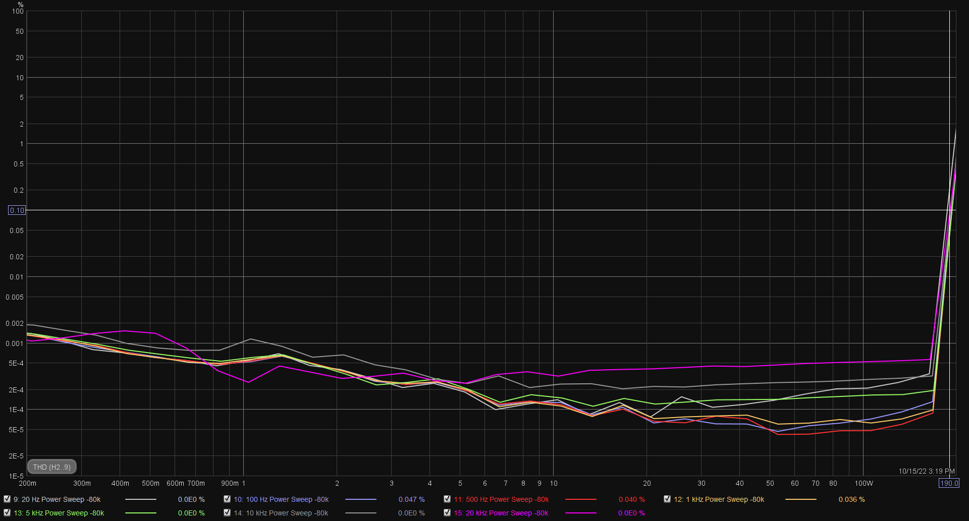
Task: Toggle the 5 kHz Power Sweep trace checkbox
Action: click(7, 512)
